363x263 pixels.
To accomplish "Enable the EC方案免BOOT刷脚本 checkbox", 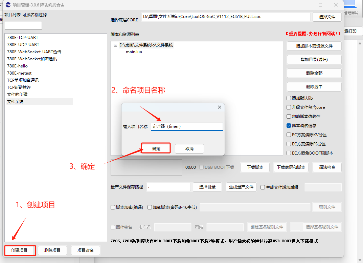I will (289, 153).
